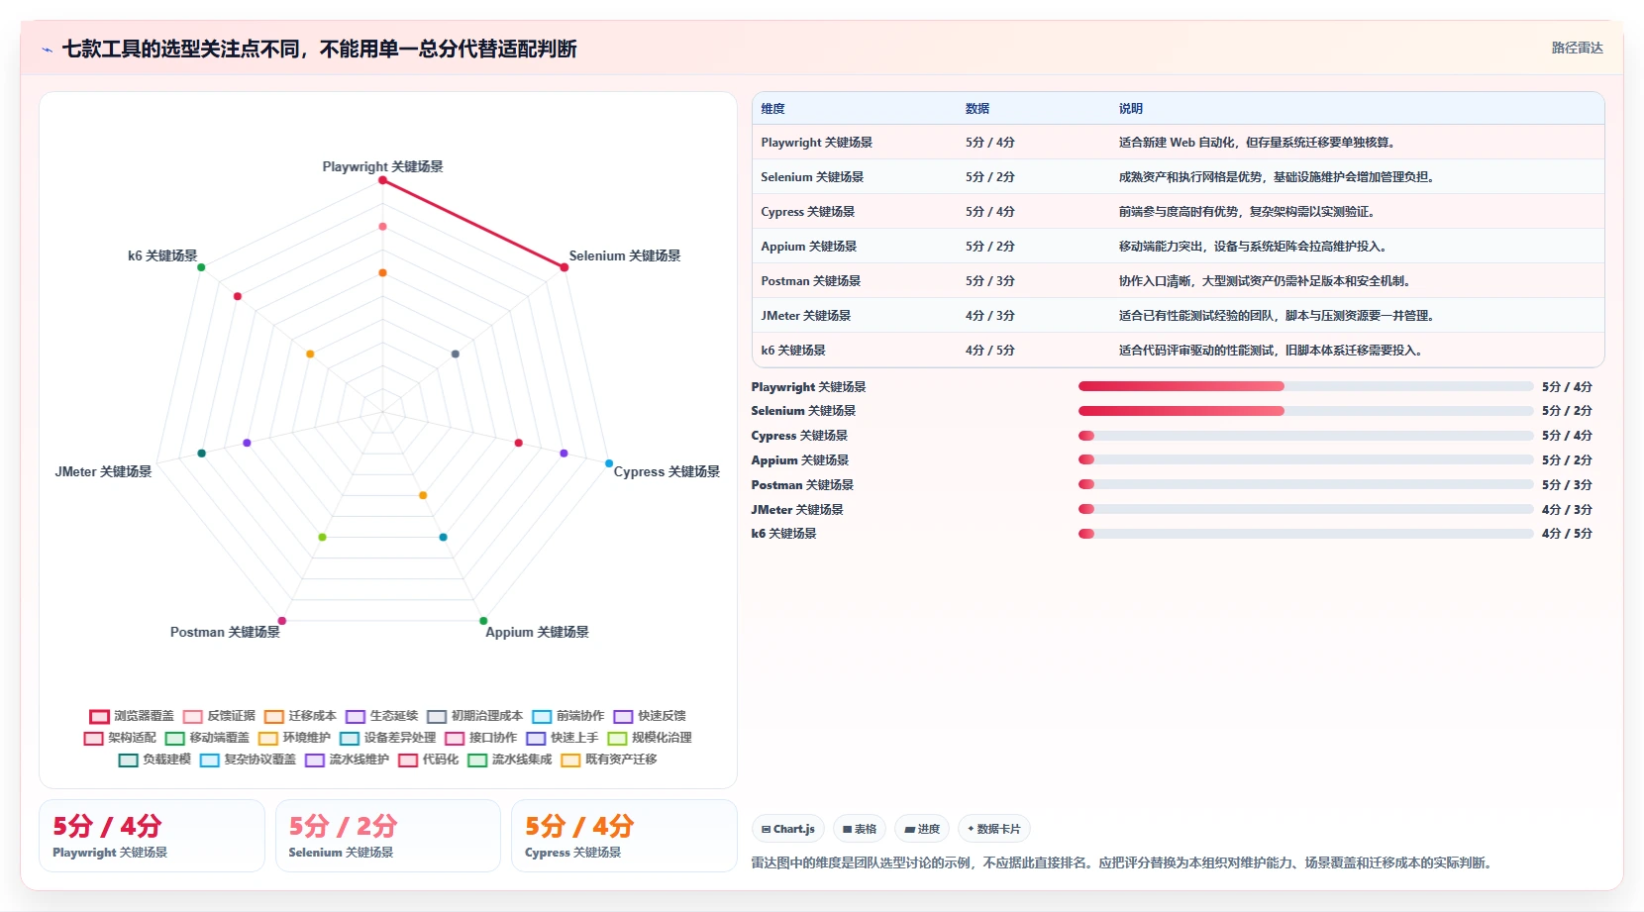The width and height of the screenshot is (1644, 912).
Task: Select the Playwright 关键场景 table row name
Action: 817,143
